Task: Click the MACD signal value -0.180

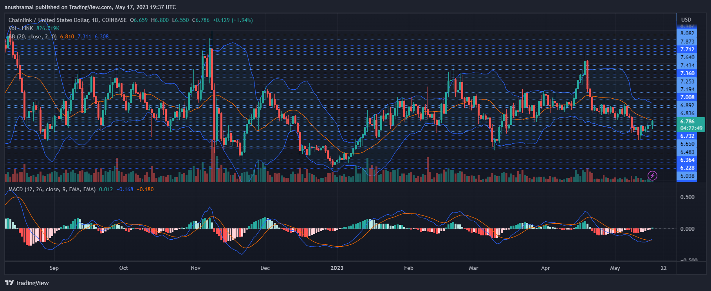Action: (x=145, y=189)
